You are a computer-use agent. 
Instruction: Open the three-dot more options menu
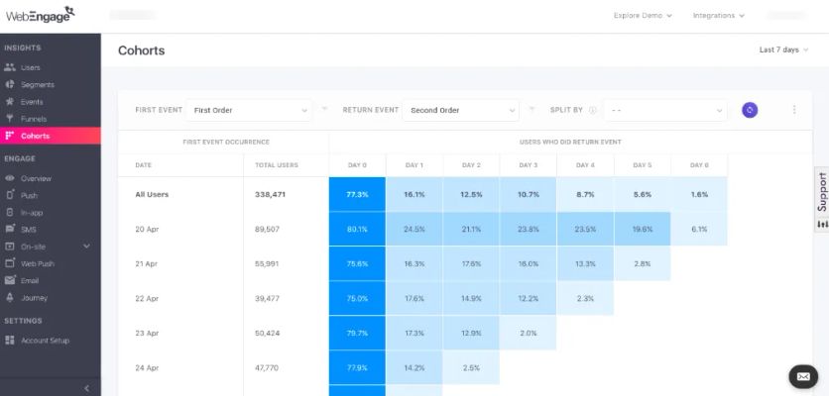coord(794,109)
